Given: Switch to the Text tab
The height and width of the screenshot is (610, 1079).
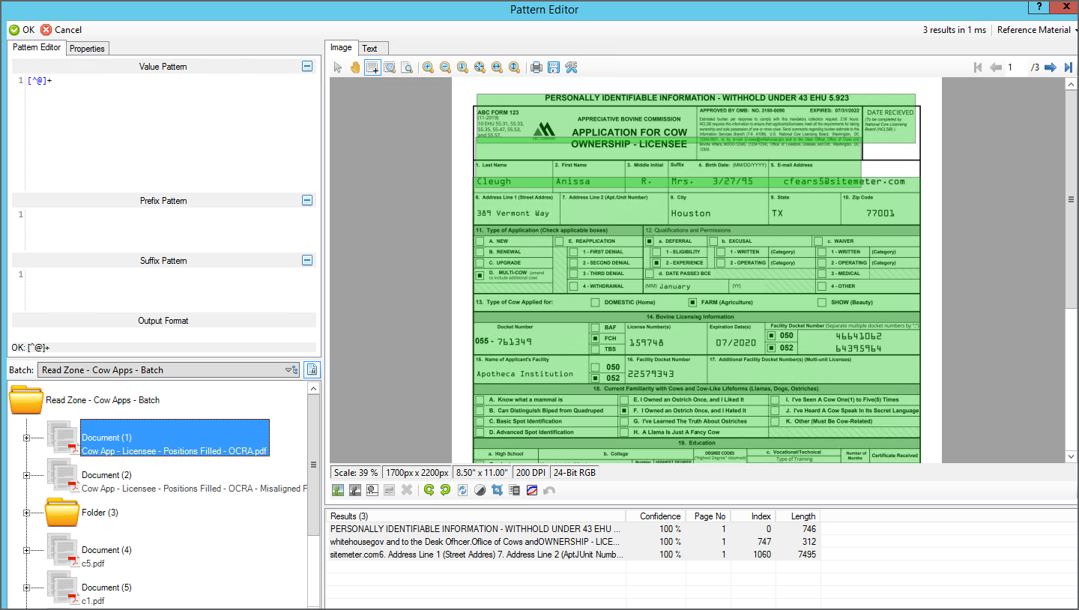Looking at the screenshot, I should click(x=370, y=49).
